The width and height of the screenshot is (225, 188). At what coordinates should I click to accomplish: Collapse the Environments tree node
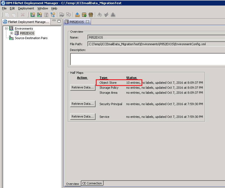(7, 28)
